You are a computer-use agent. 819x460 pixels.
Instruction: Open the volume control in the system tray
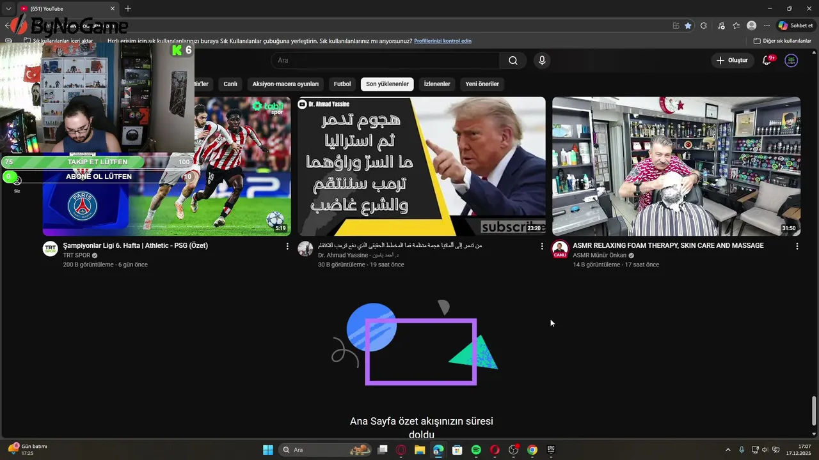(x=765, y=450)
